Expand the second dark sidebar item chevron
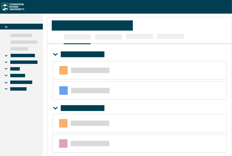The image size is (232, 156). [x=6, y=62]
